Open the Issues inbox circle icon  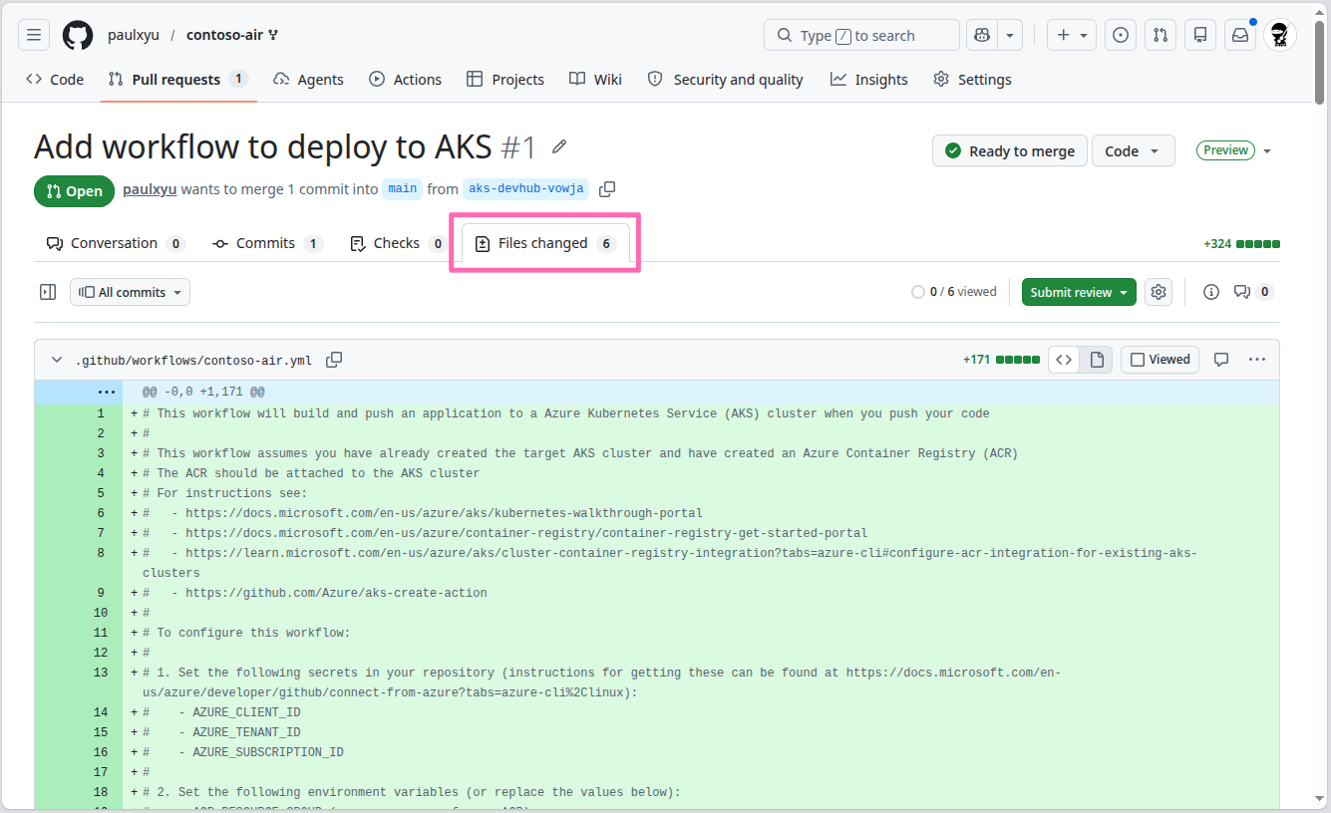(1121, 35)
